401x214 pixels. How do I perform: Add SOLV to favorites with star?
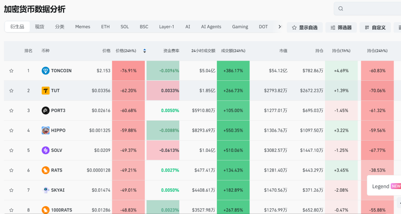click(x=12, y=150)
